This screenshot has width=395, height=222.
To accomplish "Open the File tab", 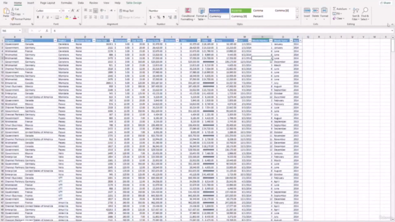I will [6, 2].
